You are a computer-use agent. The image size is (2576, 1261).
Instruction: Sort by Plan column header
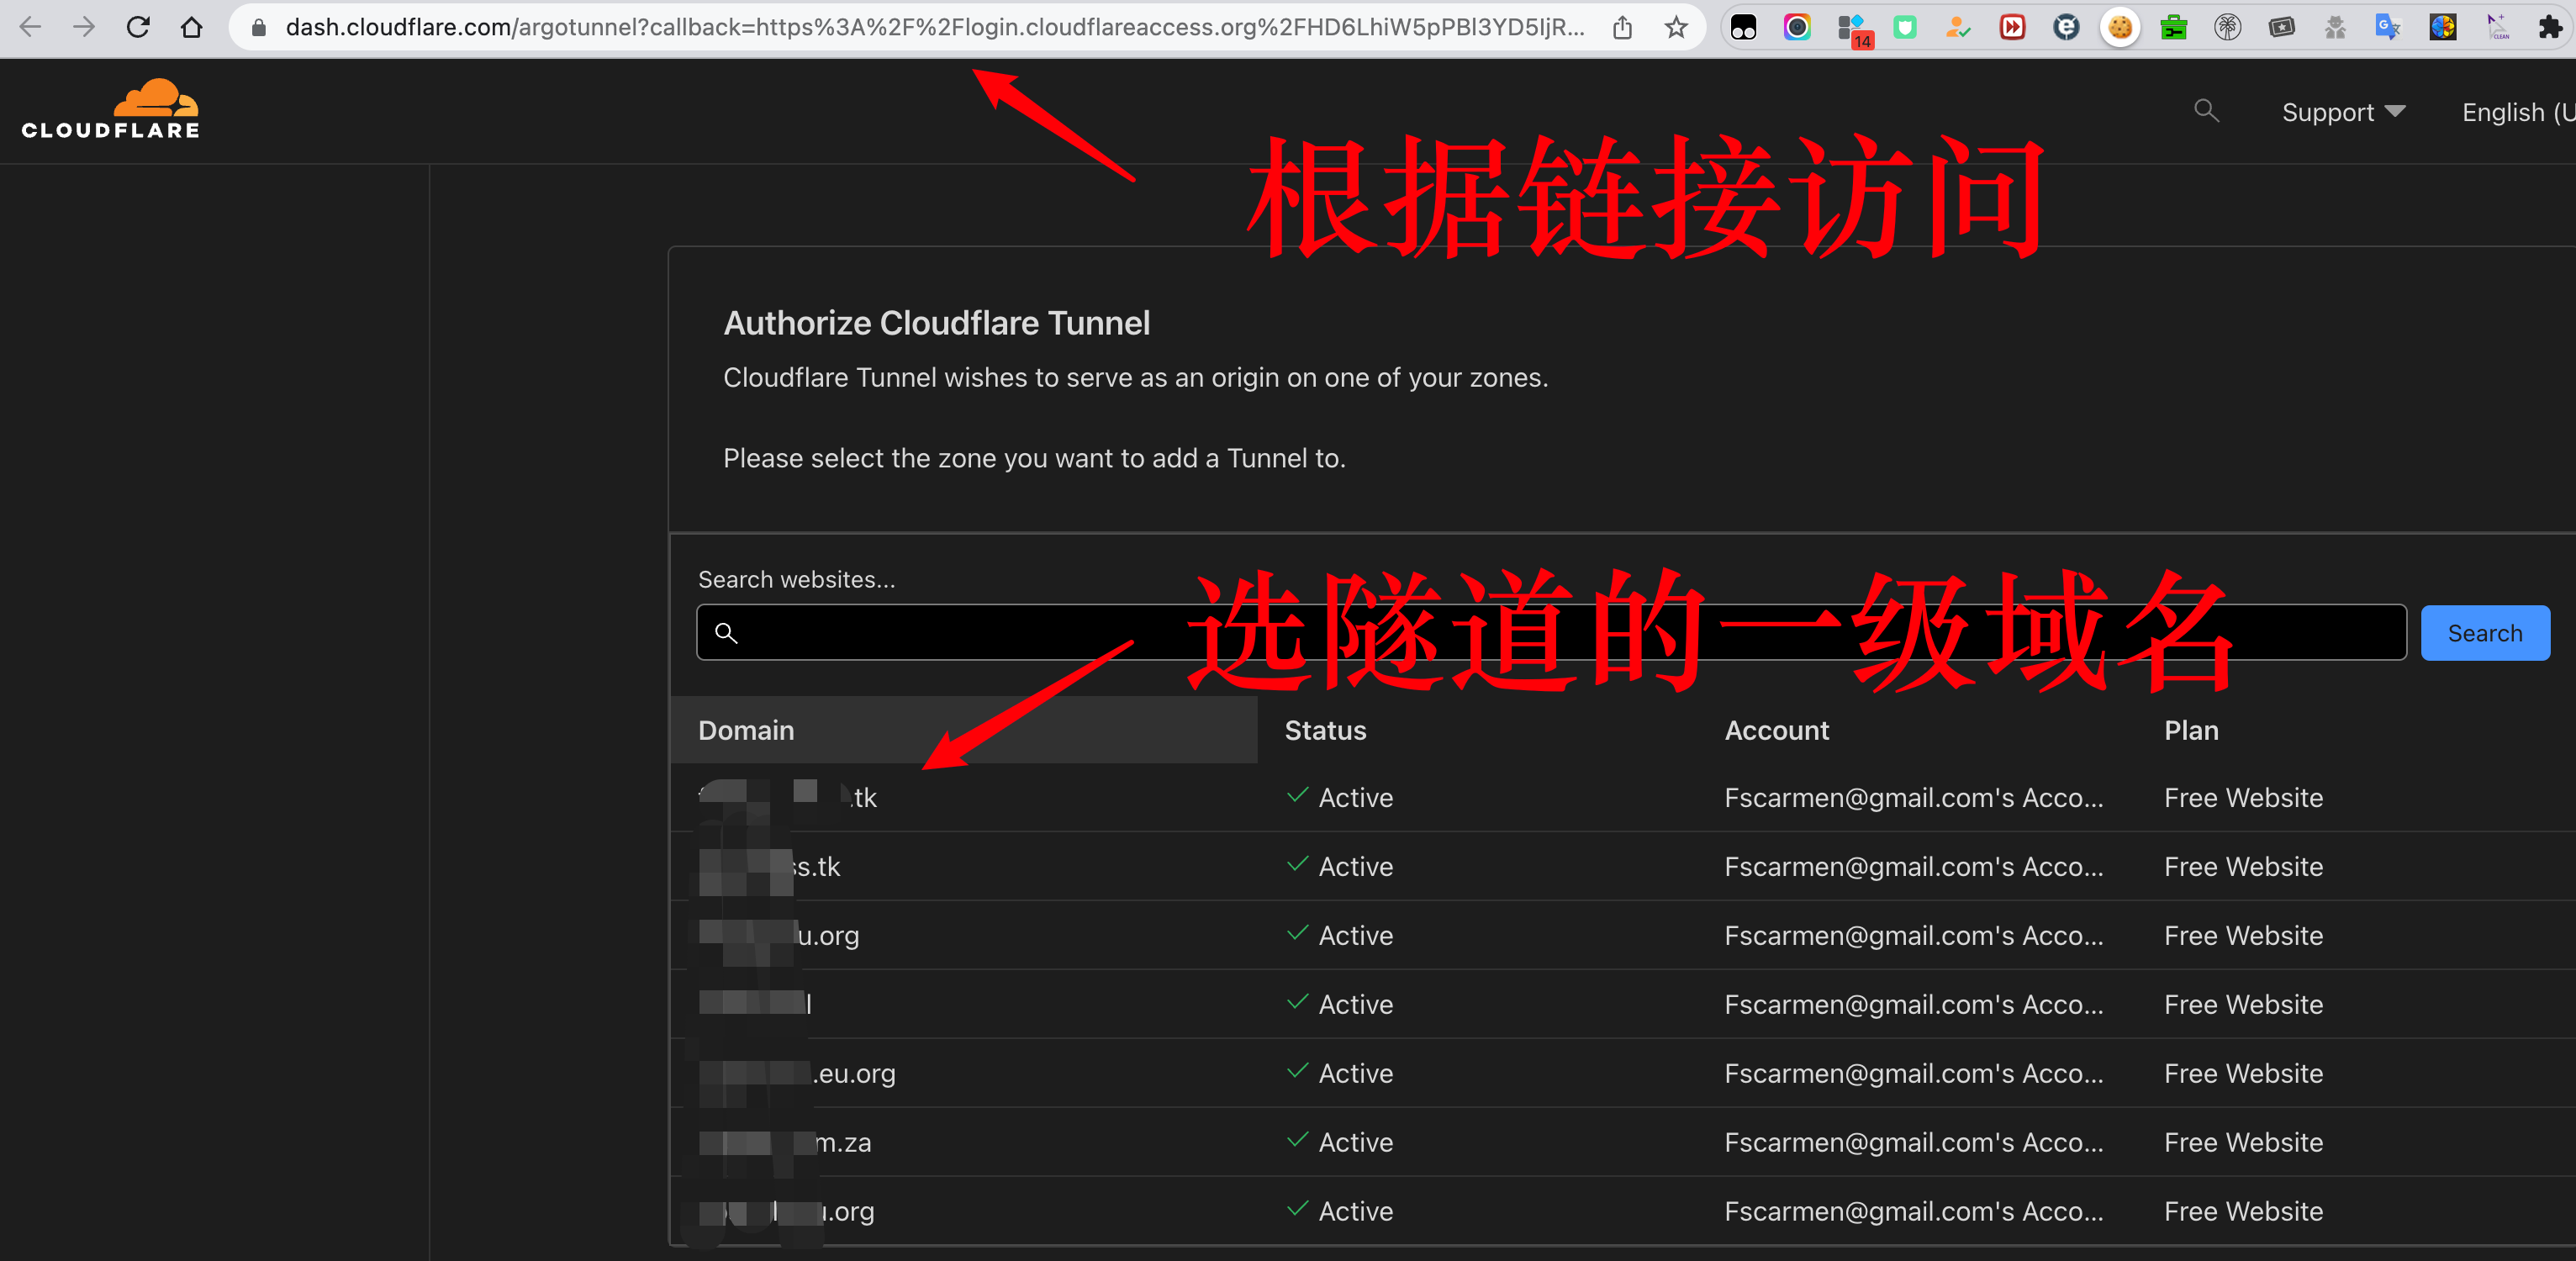click(x=2191, y=730)
